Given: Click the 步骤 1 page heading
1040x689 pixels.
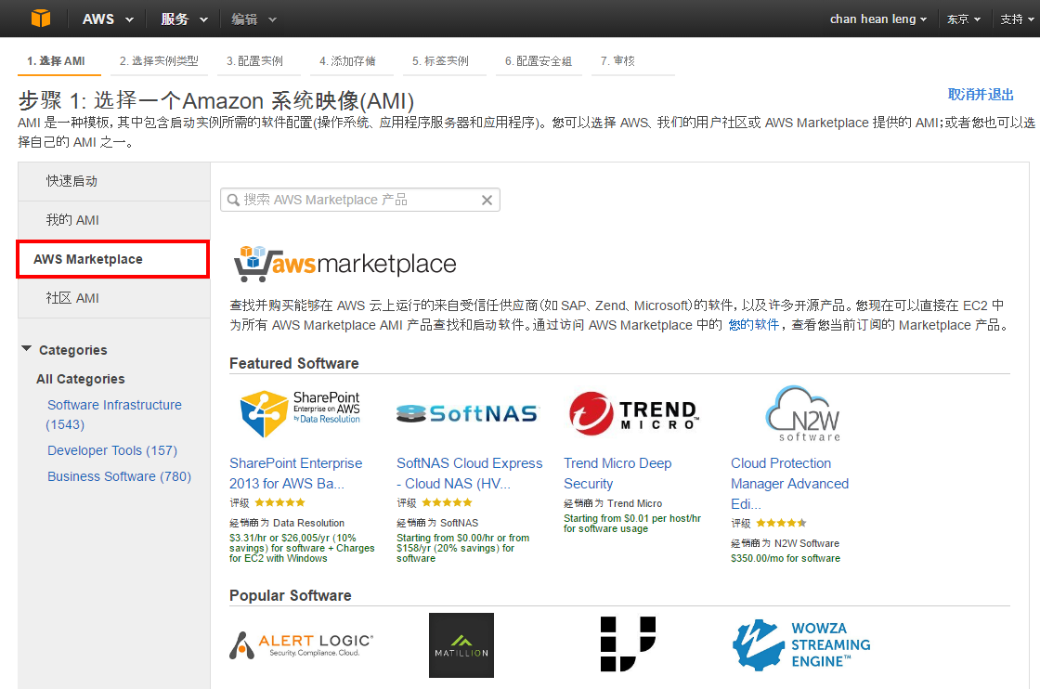Looking at the screenshot, I should (216, 101).
